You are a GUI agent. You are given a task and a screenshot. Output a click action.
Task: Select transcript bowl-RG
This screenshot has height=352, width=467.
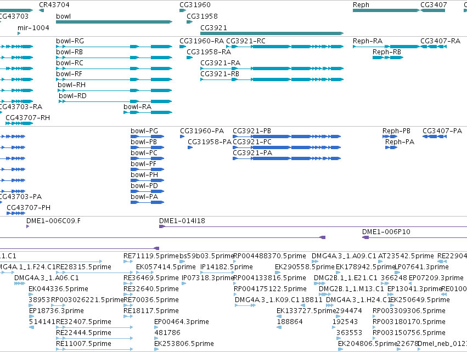pos(114,47)
